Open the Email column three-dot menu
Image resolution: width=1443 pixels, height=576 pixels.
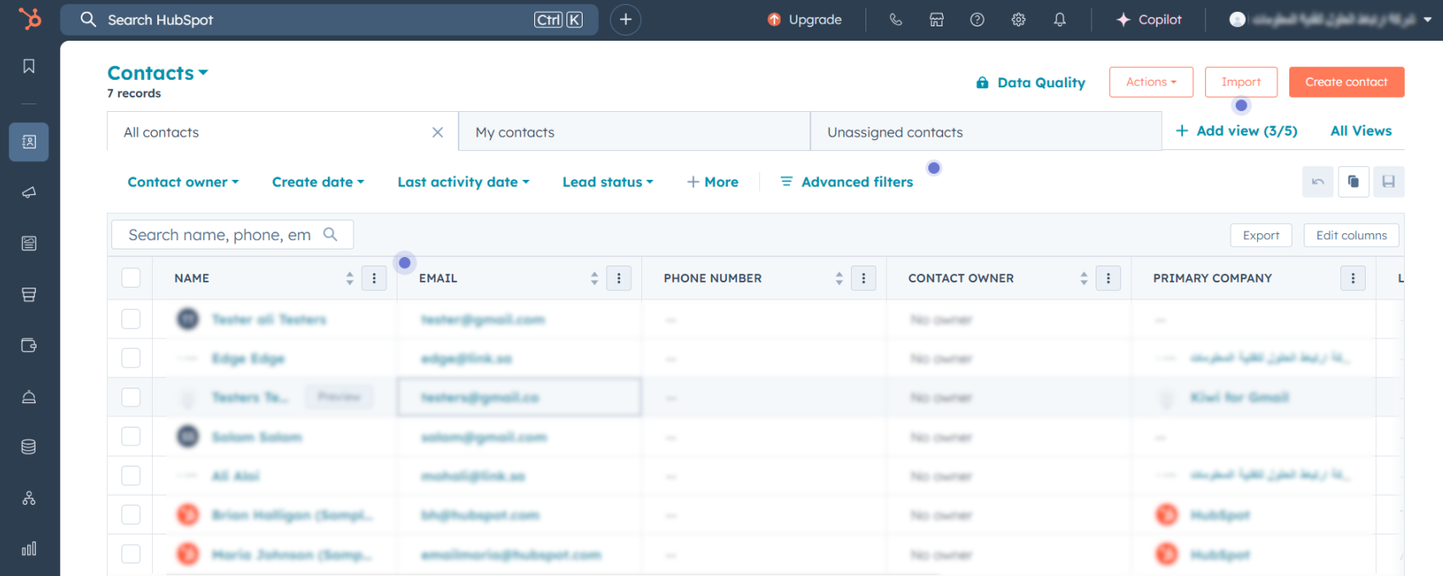(x=618, y=278)
